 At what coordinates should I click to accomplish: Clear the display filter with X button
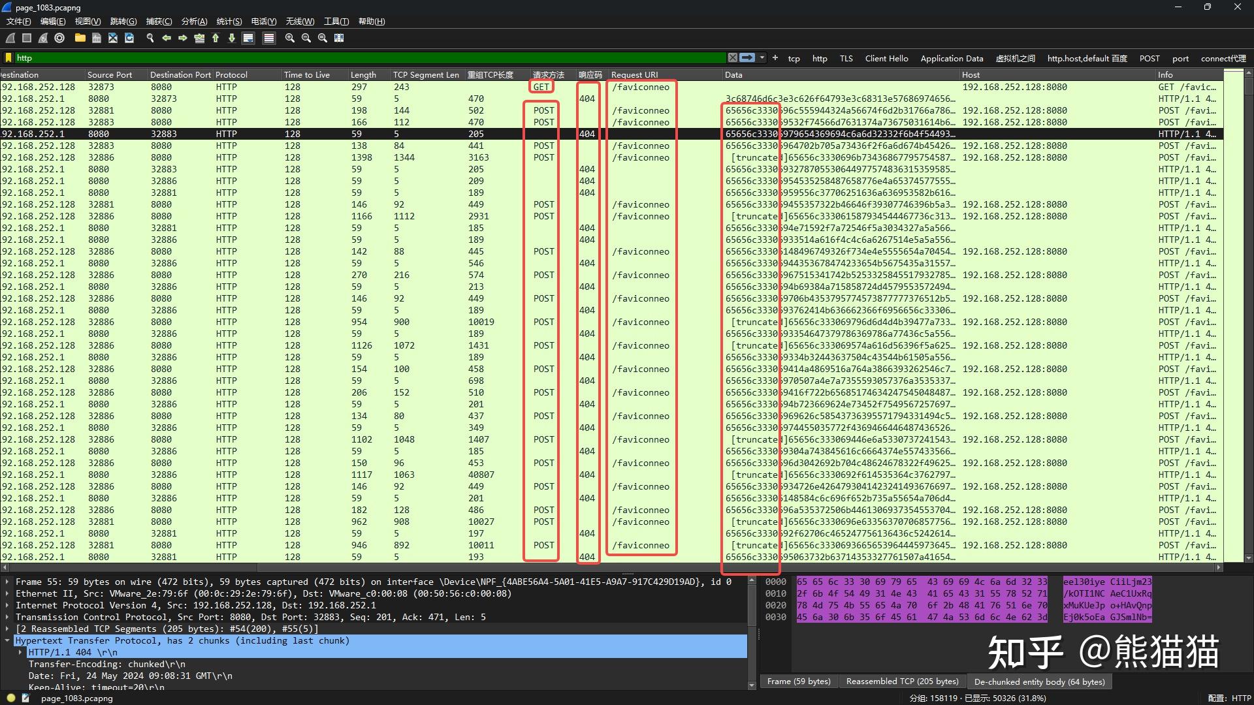click(733, 57)
